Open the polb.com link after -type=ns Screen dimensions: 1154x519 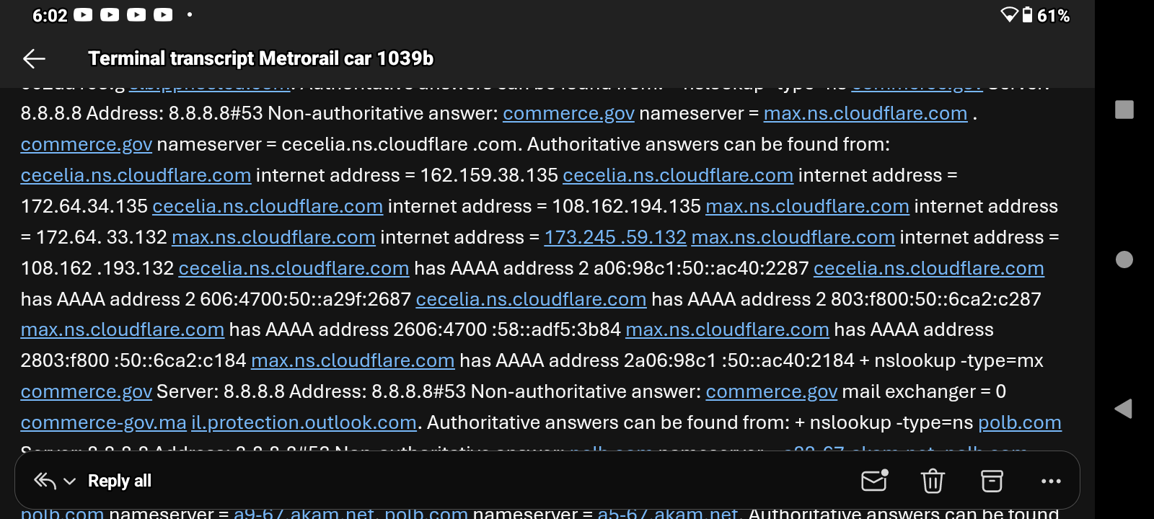coord(1019,422)
